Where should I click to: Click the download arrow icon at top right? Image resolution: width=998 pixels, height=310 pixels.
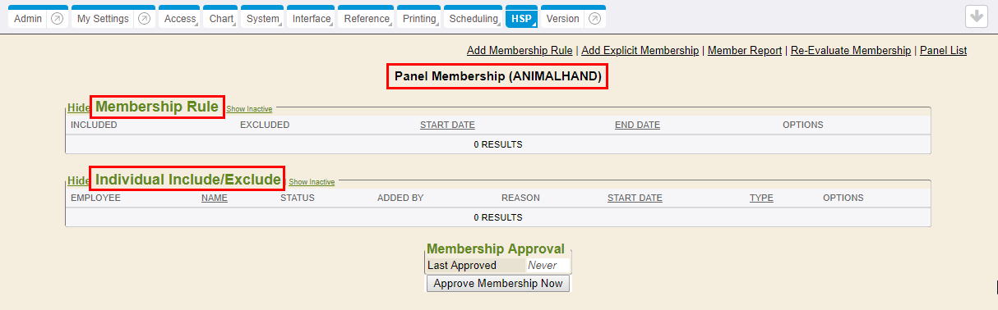976,17
